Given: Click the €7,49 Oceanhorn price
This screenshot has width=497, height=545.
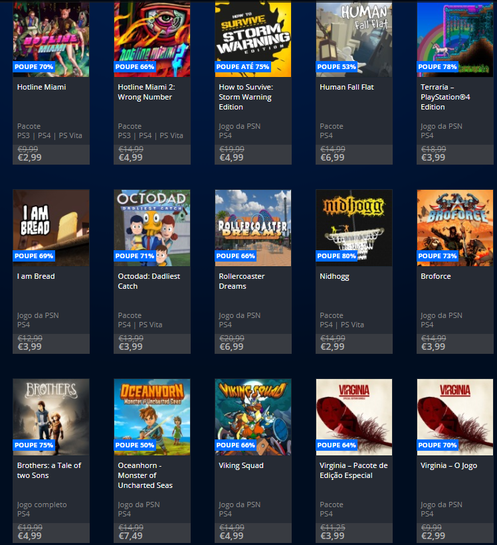Looking at the screenshot, I should click(x=130, y=536).
